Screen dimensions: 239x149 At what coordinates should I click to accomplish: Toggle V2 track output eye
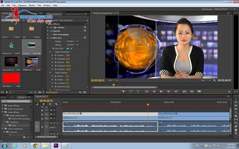[x=54, y=114]
